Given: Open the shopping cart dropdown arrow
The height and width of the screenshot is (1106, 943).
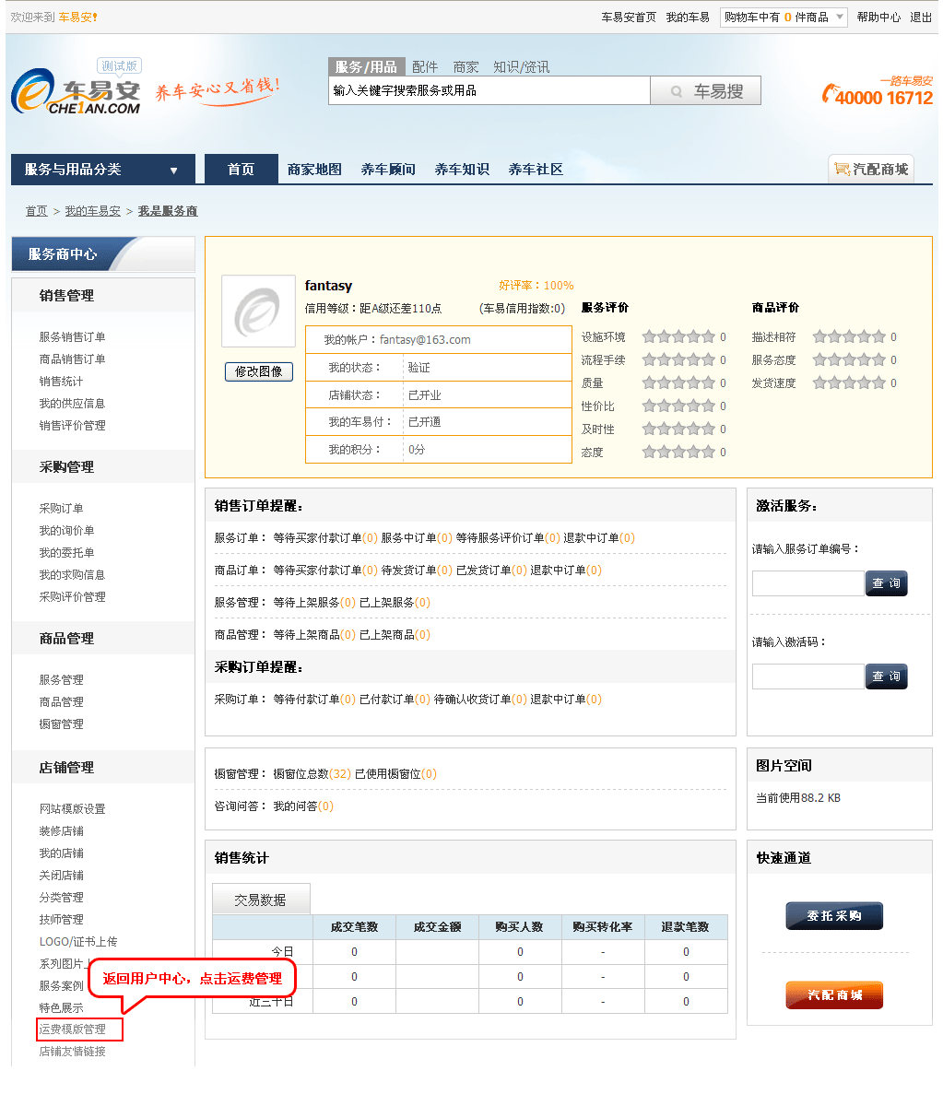Looking at the screenshot, I should 839,18.
